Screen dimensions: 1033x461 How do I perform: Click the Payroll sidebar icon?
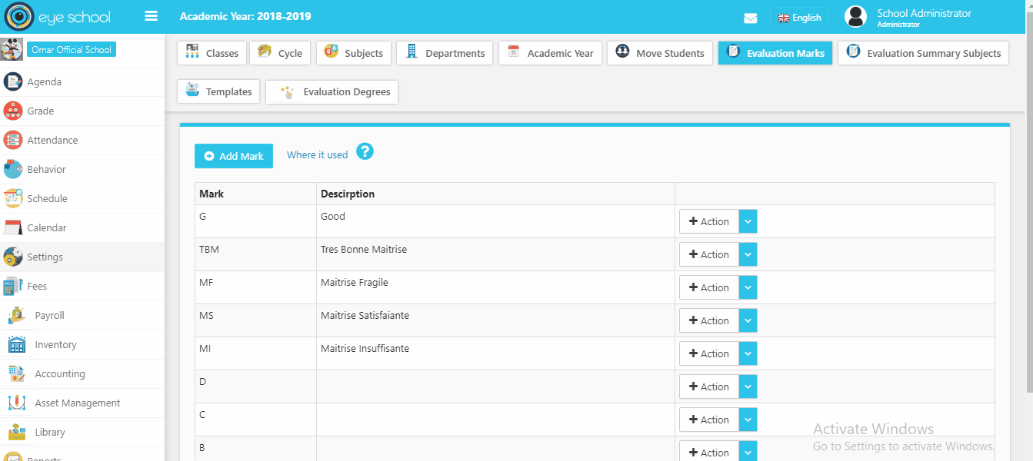[x=17, y=316]
